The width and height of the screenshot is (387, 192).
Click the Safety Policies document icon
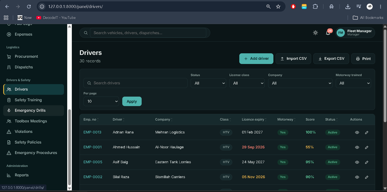tap(9, 142)
